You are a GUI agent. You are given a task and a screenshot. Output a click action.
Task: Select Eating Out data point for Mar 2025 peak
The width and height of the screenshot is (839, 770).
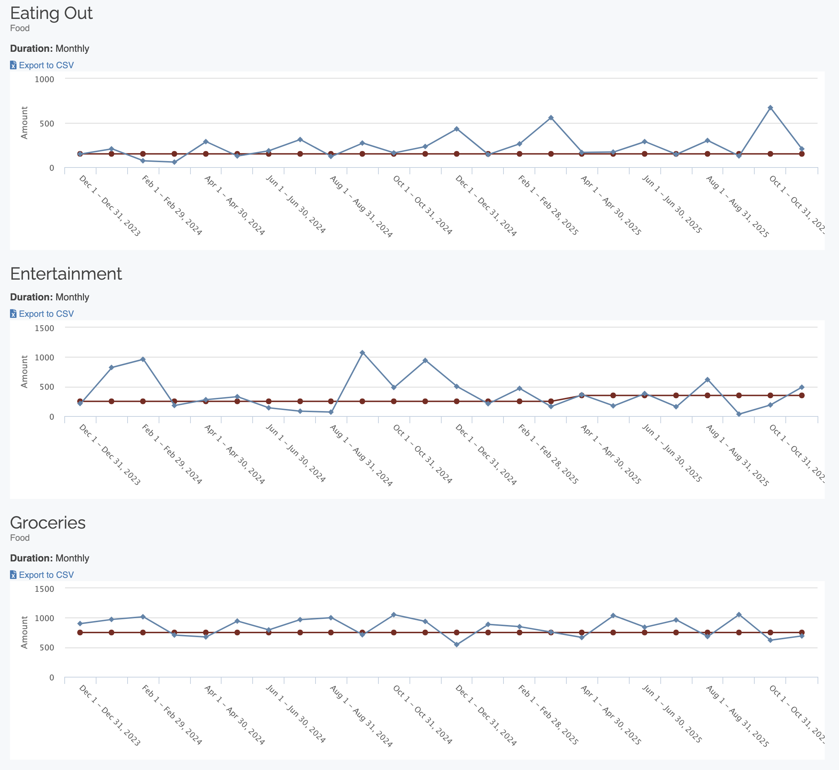(x=551, y=117)
